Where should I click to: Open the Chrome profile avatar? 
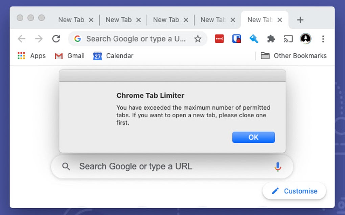tap(305, 39)
